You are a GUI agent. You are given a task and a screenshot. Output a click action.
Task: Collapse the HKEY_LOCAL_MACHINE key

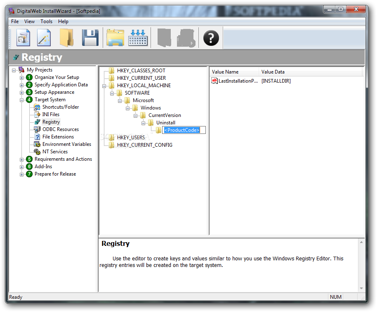tap(104, 86)
